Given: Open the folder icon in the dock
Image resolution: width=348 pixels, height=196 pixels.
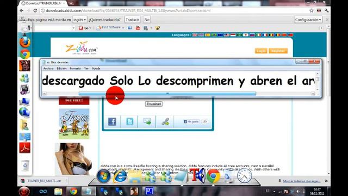Looking at the screenshot, I should [135, 177].
